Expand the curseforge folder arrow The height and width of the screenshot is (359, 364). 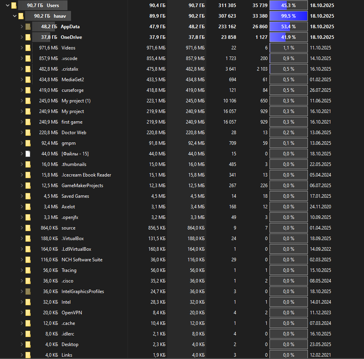tap(22, 90)
